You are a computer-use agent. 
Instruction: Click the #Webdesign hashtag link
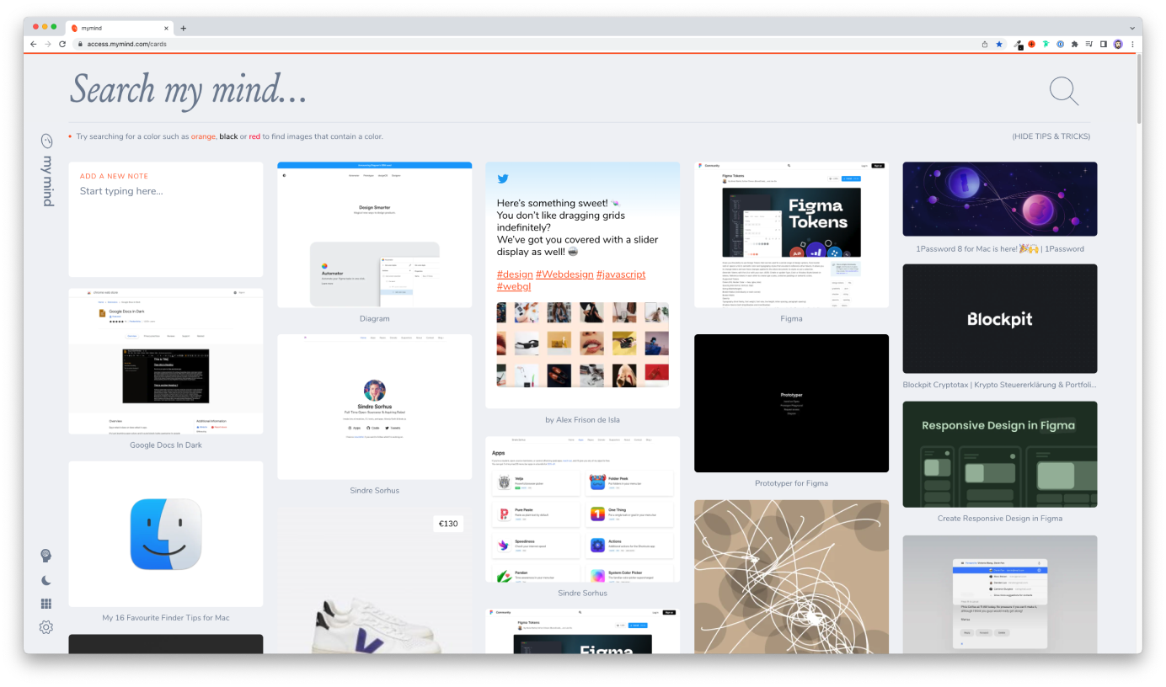pos(564,274)
